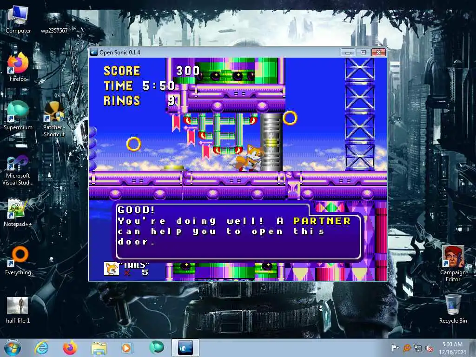This screenshot has width=476, height=357.
Task: Open Windows Media Player from taskbar
Action: 127,348
